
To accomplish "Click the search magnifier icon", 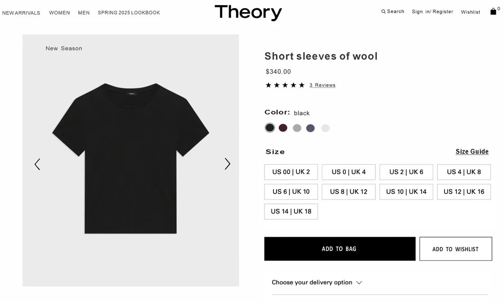I will 384,12.
